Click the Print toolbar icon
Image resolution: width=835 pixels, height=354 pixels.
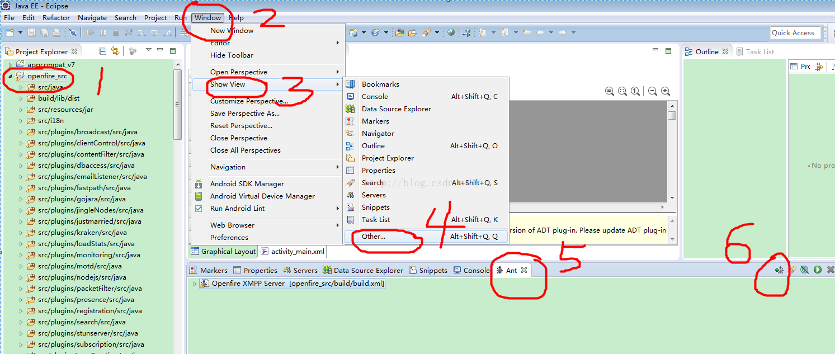click(56, 33)
